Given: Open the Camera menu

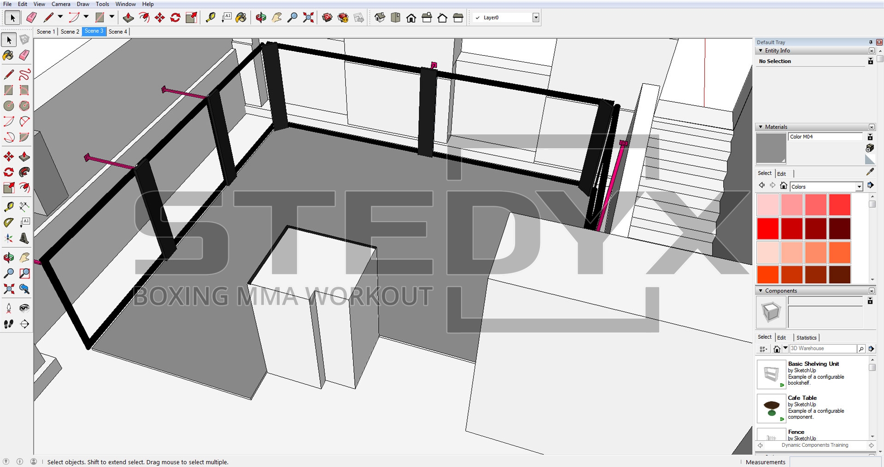Looking at the screenshot, I should pos(61,4).
